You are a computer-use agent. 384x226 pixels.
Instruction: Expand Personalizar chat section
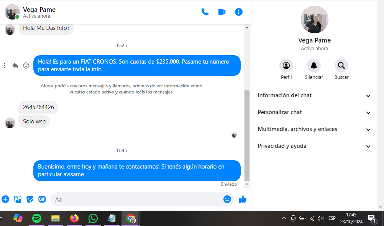[314, 112]
